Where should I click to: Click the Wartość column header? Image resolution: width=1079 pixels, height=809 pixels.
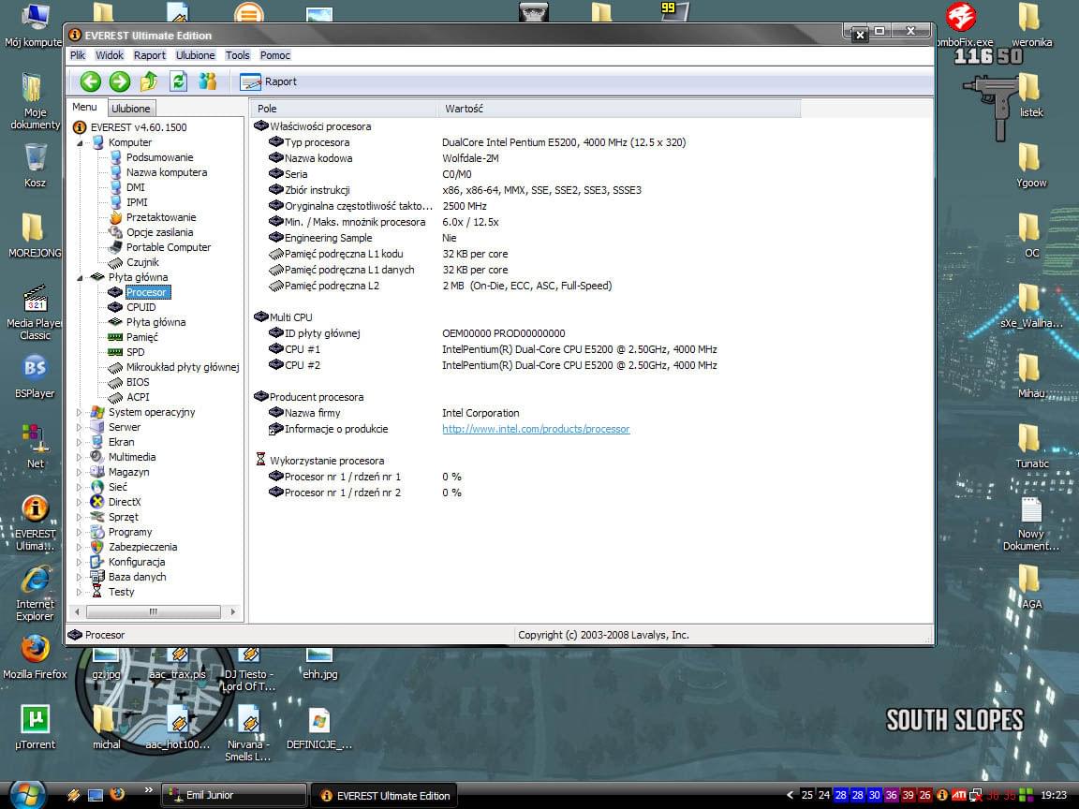click(x=464, y=109)
